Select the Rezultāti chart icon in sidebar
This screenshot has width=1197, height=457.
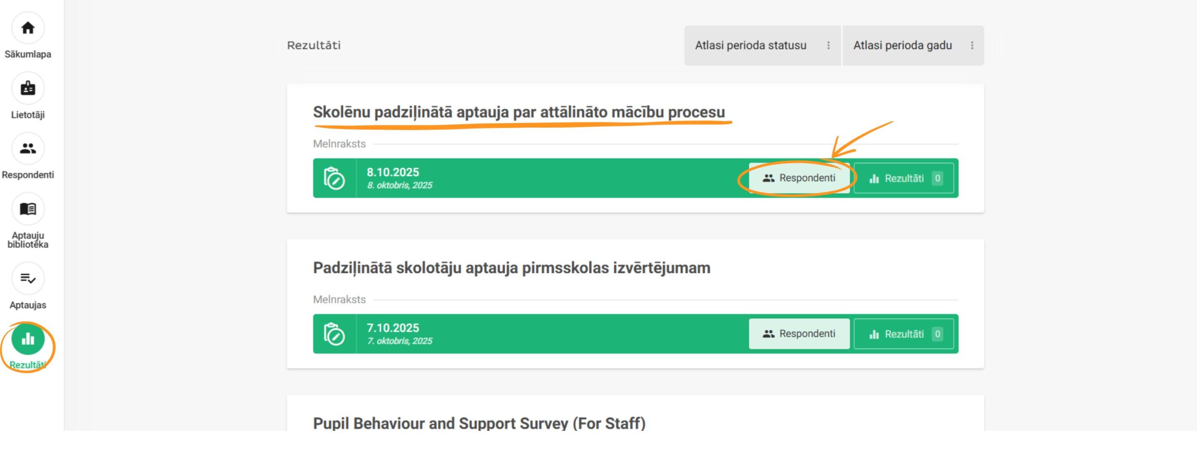pyautogui.click(x=28, y=339)
